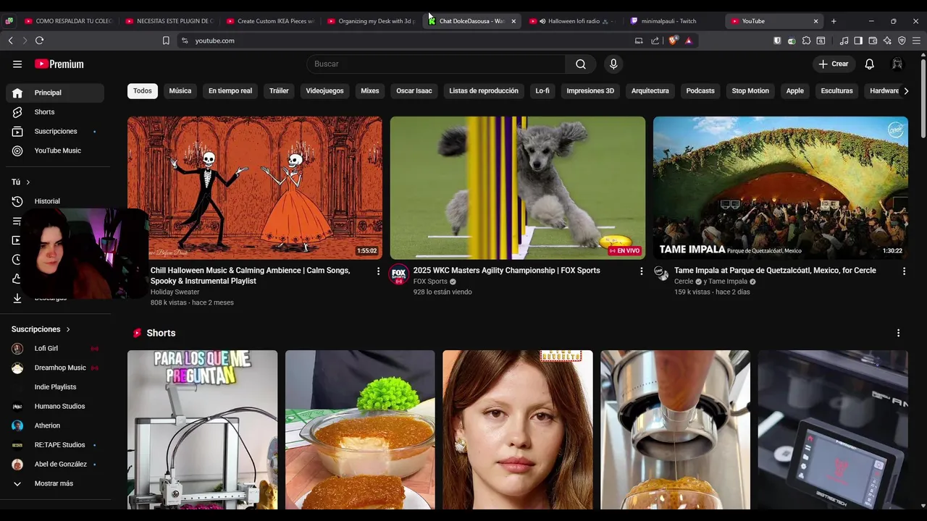Open the 'Para los que me preguntan' short
Screen dimensions: 927x521
click(202, 430)
